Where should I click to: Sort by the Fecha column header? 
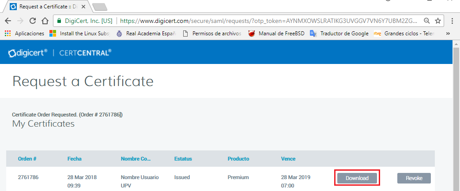coord(75,159)
